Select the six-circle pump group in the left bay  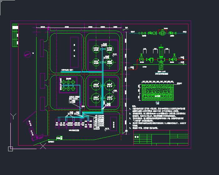(67, 85)
